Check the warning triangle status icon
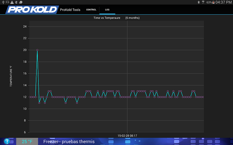The width and height of the screenshot is (233, 145). click(12, 2)
